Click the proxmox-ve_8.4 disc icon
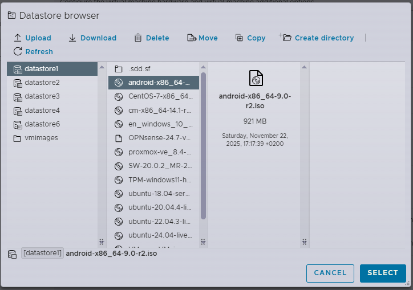The width and height of the screenshot is (413, 290). (119, 152)
